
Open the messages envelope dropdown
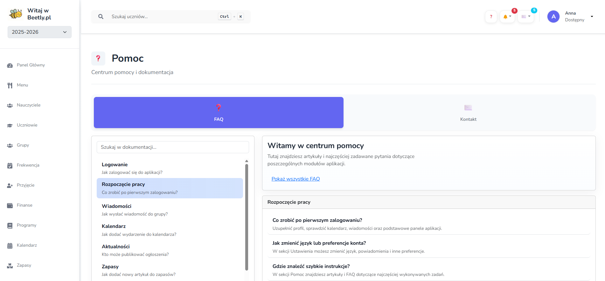pyautogui.click(x=526, y=17)
